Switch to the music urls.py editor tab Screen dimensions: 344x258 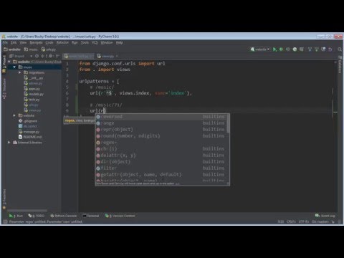point(78,56)
